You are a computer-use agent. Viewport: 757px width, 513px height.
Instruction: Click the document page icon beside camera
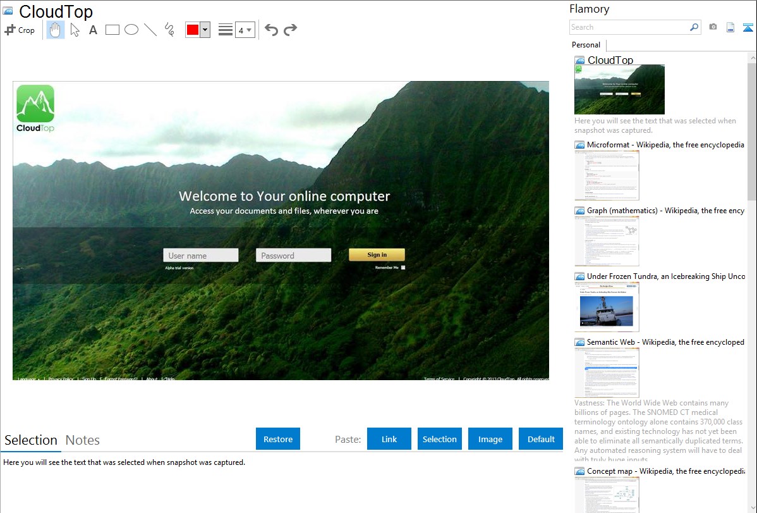(730, 27)
